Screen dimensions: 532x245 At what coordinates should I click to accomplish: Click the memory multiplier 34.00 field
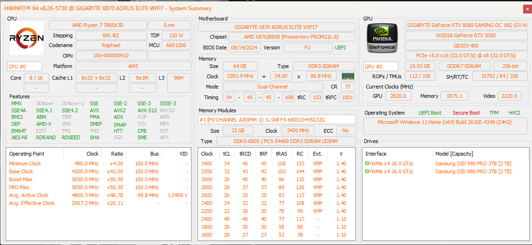click(281, 76)
